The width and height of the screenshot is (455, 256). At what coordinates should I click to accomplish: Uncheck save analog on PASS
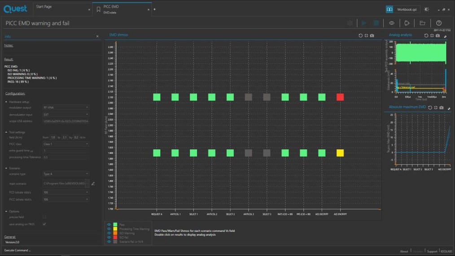tap(44, 224)
